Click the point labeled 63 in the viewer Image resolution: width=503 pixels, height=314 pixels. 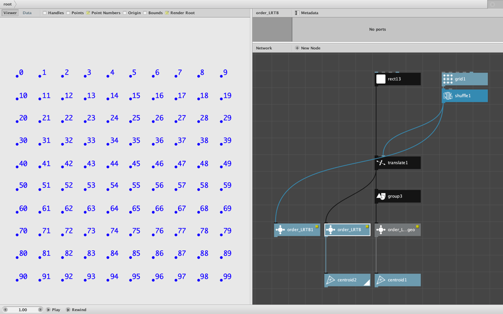pyautogui.click(x=85, y=212)
